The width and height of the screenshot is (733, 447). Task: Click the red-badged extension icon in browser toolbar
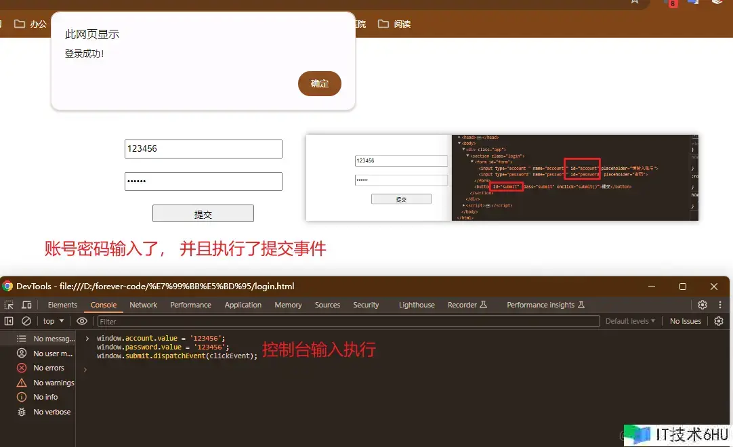coord(671,2)
